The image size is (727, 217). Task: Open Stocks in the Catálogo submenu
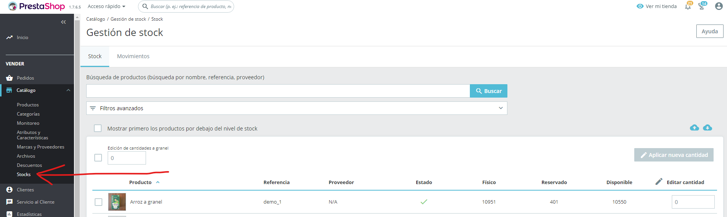click(24, 175)
